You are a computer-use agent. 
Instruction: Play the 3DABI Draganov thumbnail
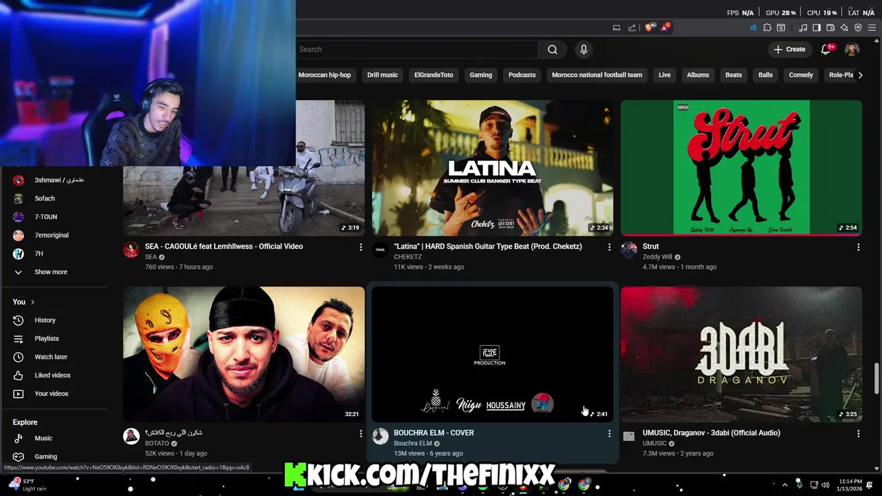(x=741, y=354)
